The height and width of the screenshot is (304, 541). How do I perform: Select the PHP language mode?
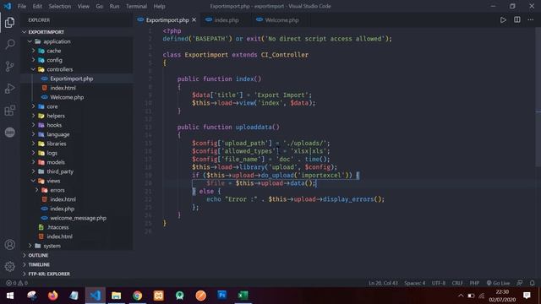474,283
